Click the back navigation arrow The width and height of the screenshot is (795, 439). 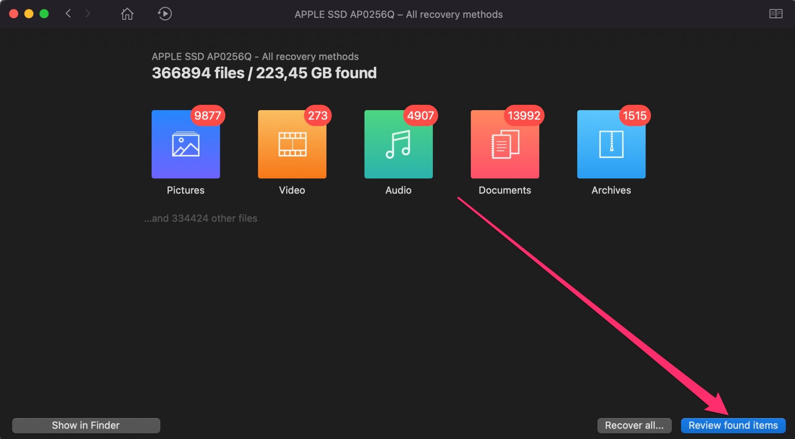(67, 14)
